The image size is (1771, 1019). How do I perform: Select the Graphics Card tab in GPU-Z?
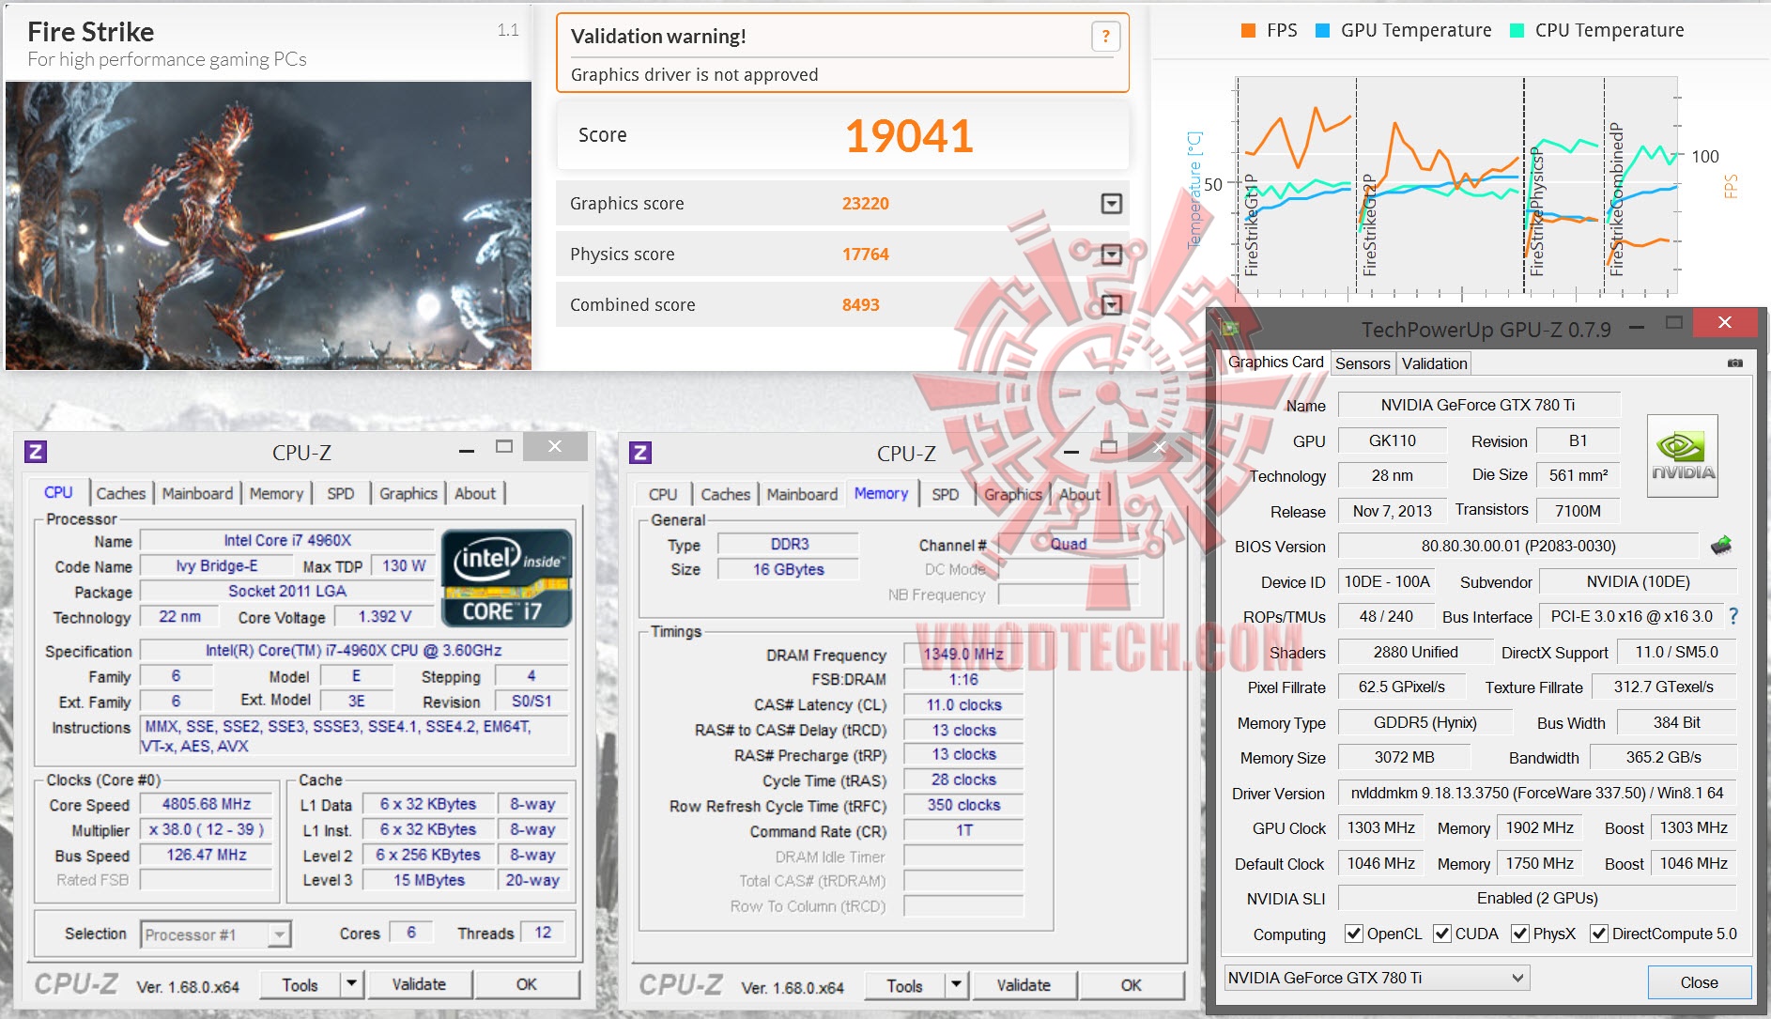click(1276, 362)
